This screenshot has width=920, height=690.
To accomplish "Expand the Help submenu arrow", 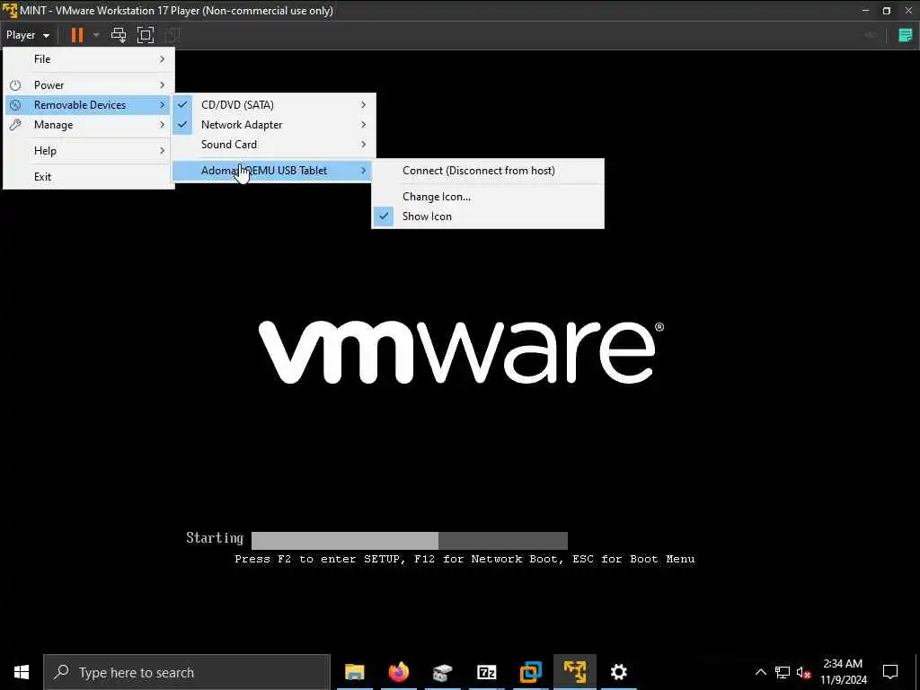I will (162, 151).
